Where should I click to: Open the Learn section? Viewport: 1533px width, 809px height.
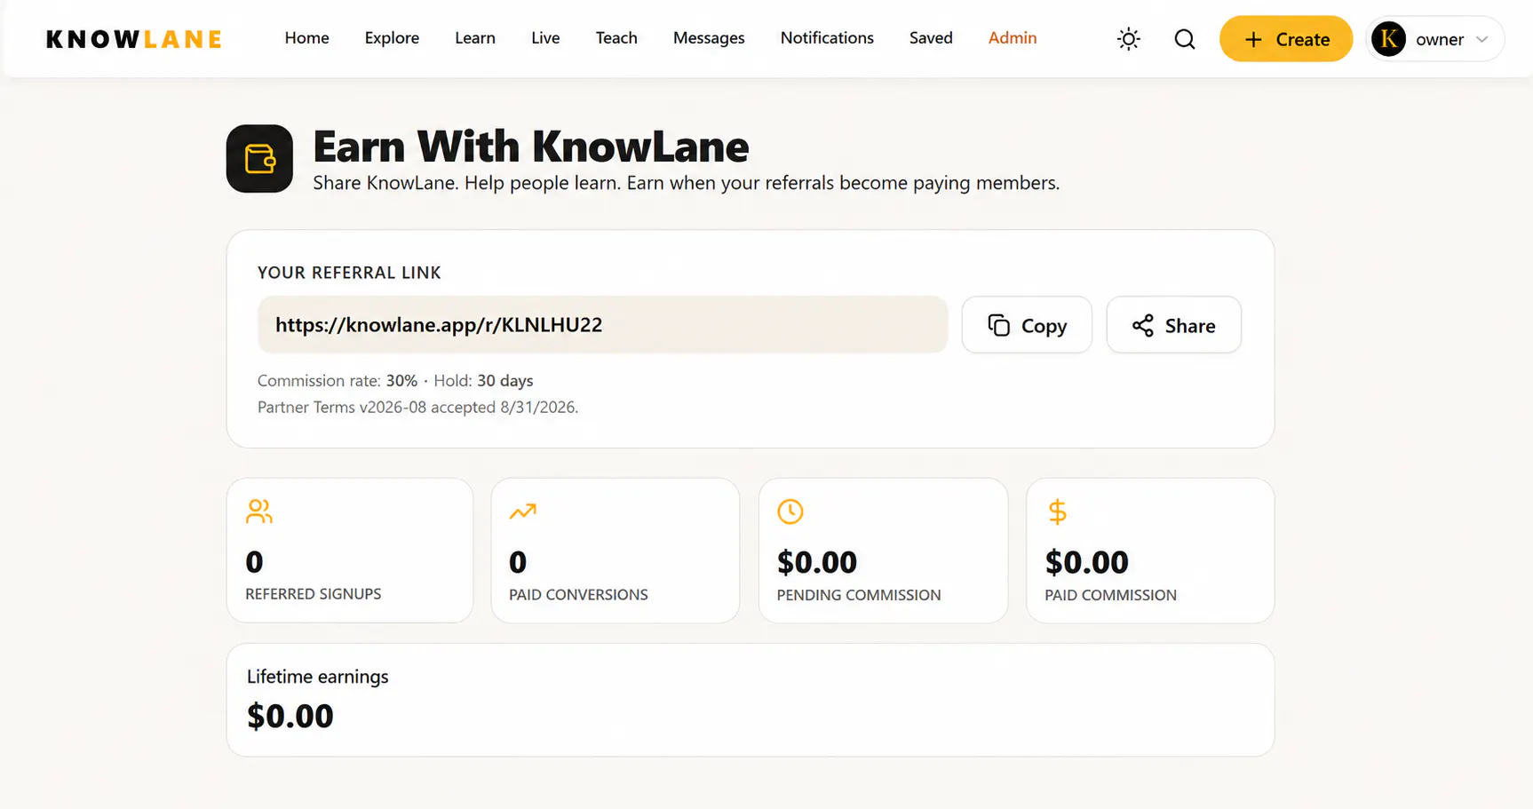point(475,38)
